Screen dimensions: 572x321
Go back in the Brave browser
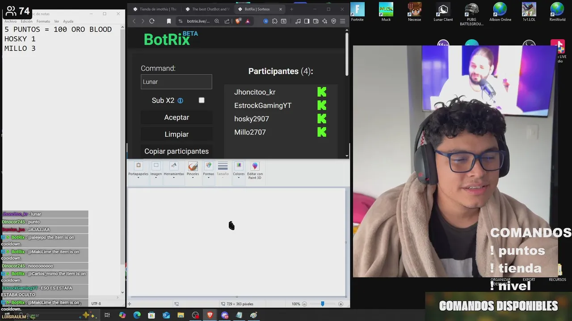tap(134, 21)
